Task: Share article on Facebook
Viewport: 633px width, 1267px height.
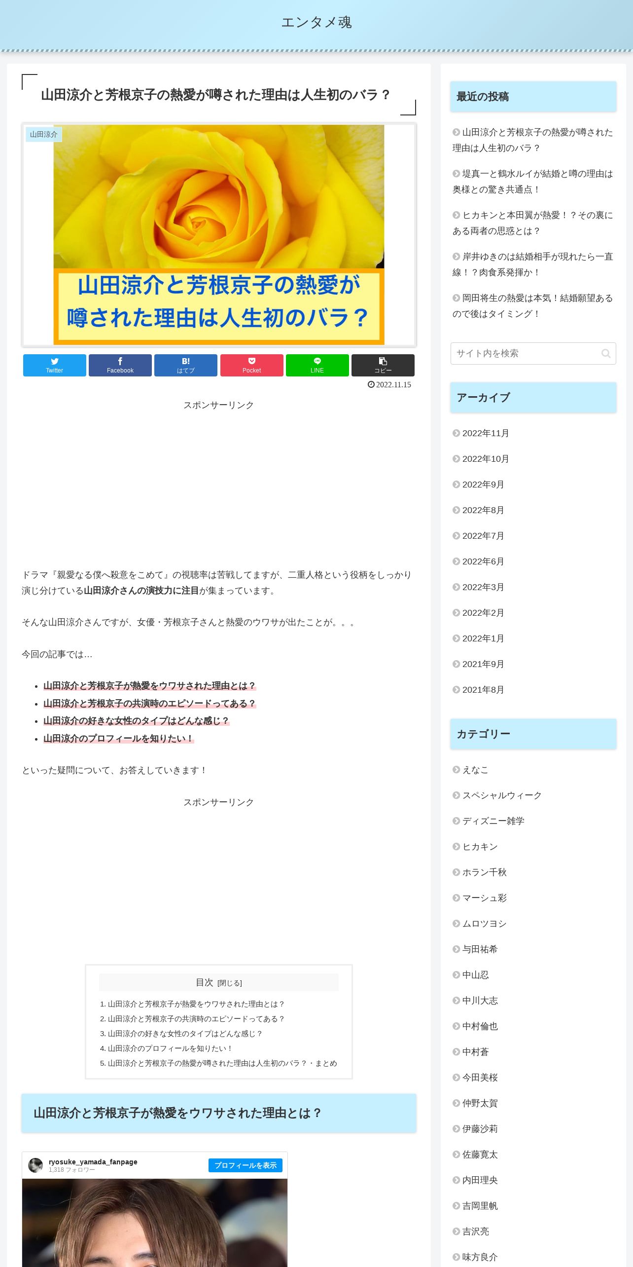Action: click(x=120, y=365)
